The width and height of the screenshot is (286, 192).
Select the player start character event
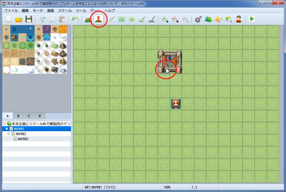tap(176, 104)
